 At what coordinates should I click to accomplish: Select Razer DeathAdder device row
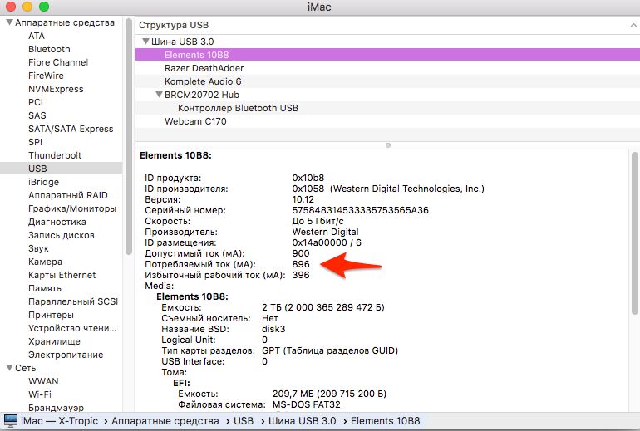[x=388, y=68]
